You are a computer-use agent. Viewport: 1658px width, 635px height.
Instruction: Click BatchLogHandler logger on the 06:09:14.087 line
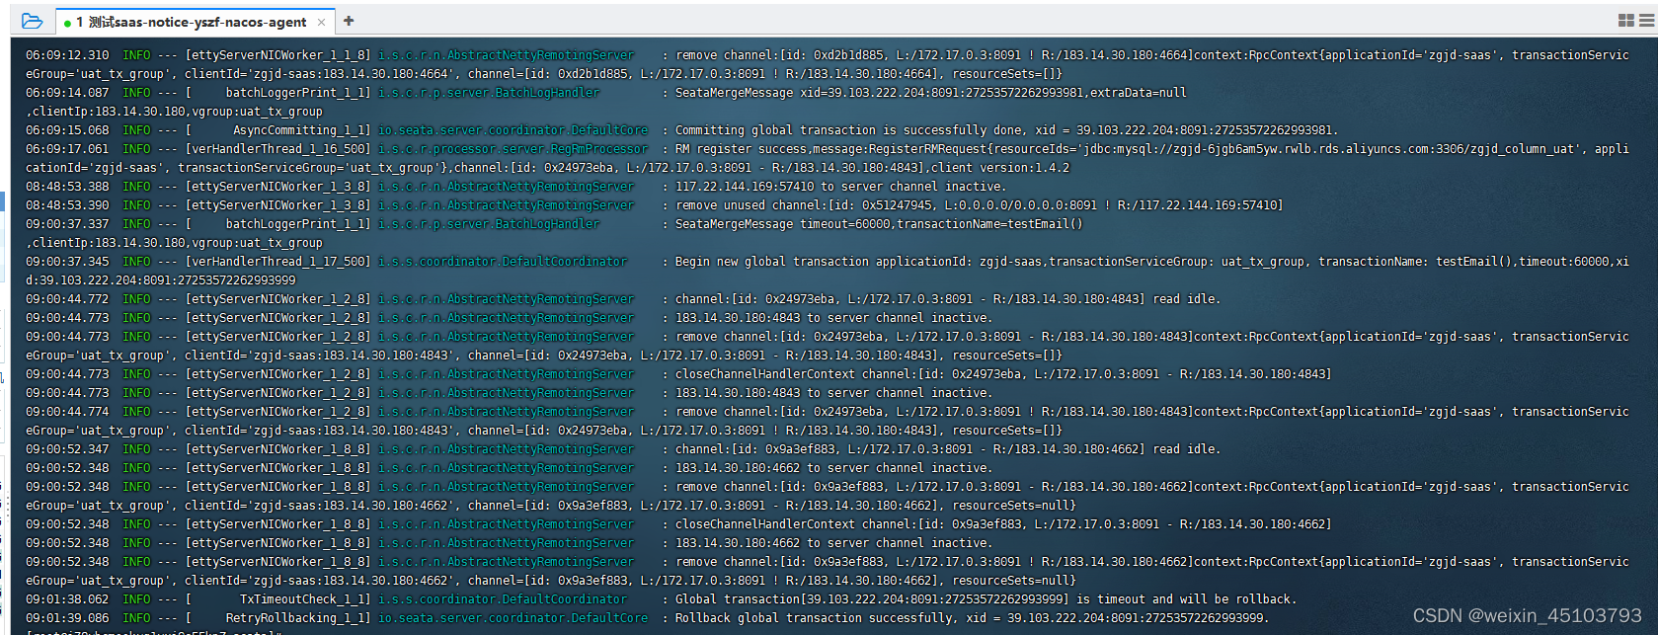click(x=489, y=93)
